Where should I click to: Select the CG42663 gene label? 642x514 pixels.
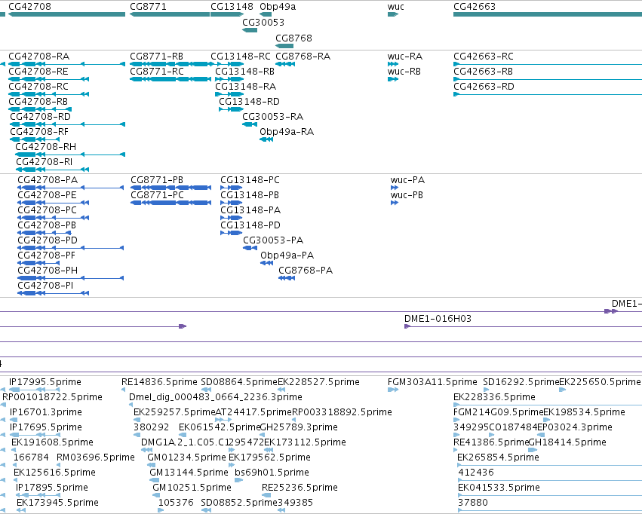pos(475,7)
